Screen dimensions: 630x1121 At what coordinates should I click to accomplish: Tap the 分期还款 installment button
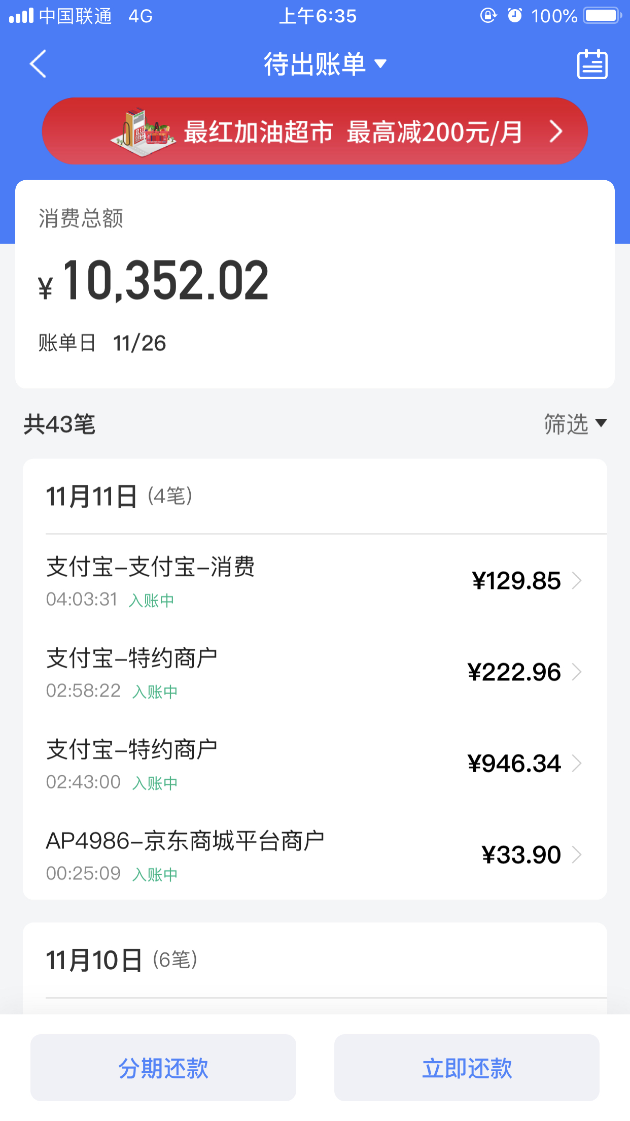(x=163, y=1068)
